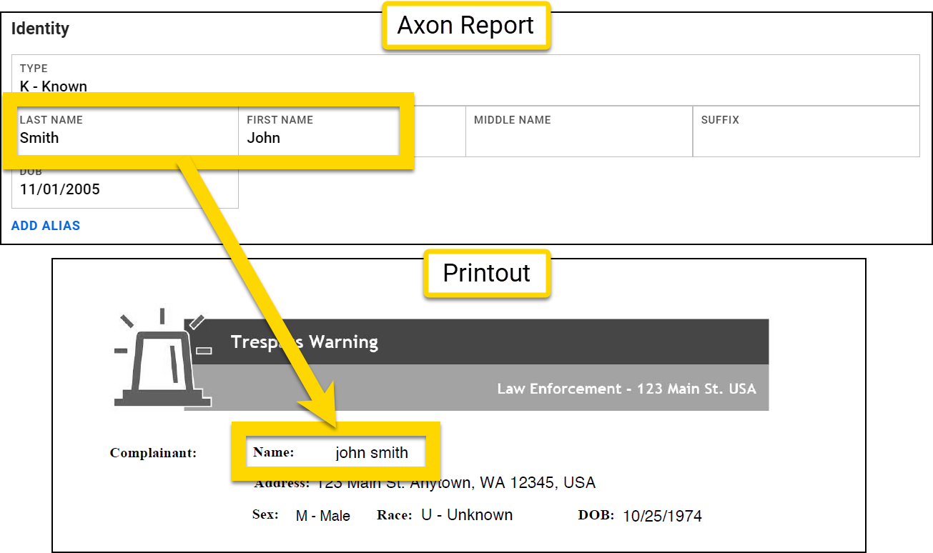Click the Printout label badge
The width and height of the screenshot is (933, 553).
[487, 273]
